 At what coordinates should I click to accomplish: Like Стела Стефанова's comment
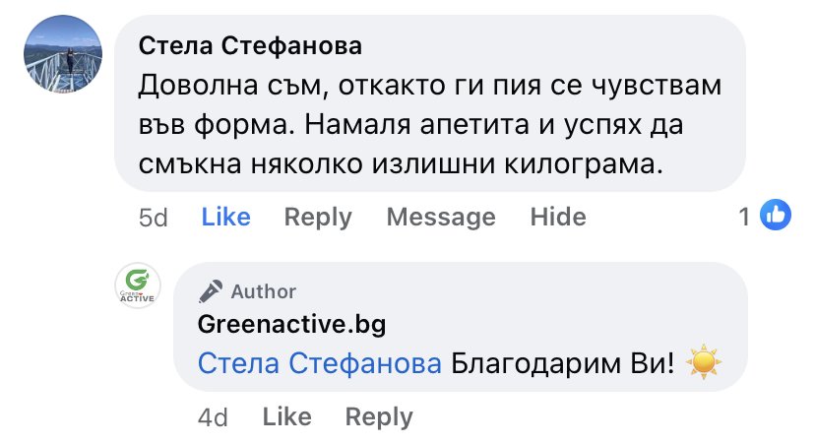coord(225,217)
